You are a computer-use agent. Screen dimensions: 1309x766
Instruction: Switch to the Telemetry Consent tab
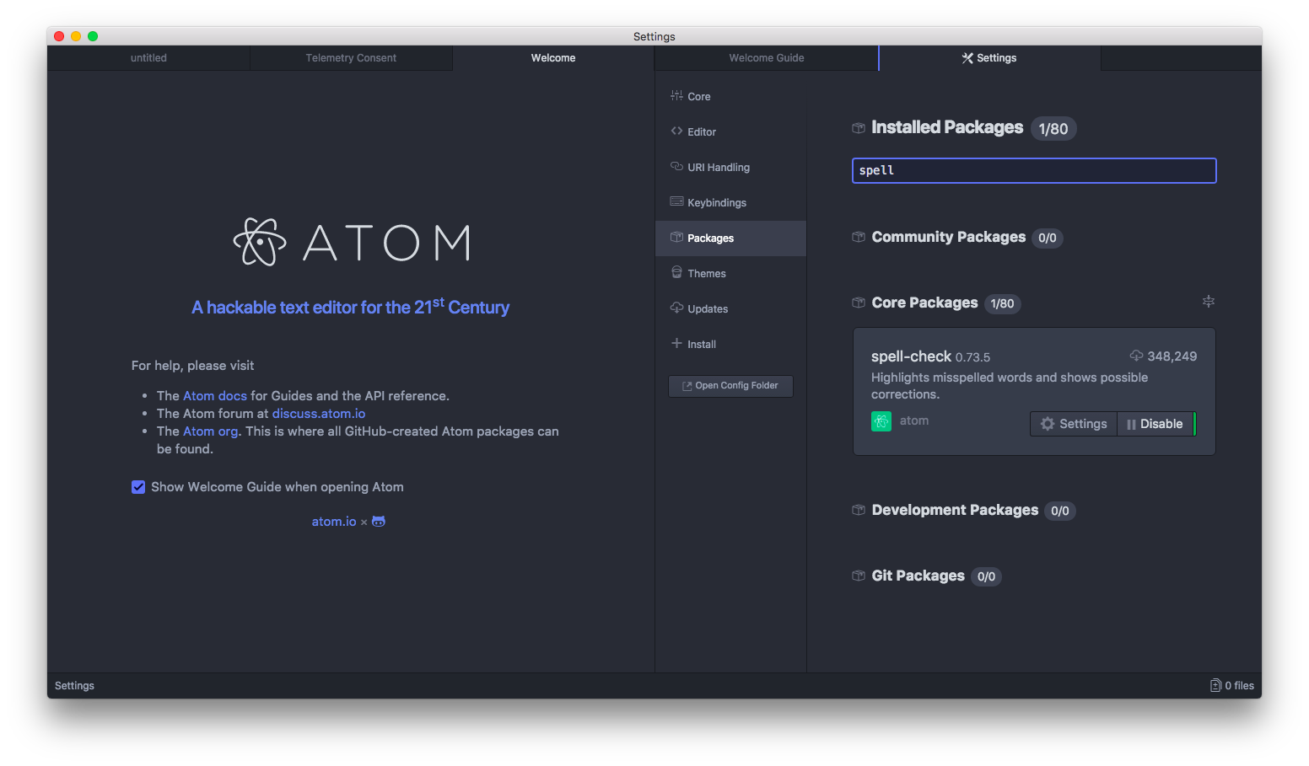click(351, 58)
